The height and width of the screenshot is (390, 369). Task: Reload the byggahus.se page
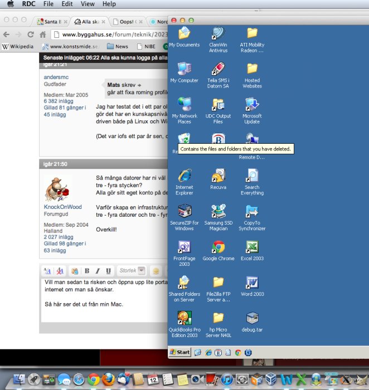tap(30, 35)
